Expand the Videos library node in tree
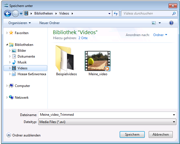The image size is (180, 144). pos(10,68)
